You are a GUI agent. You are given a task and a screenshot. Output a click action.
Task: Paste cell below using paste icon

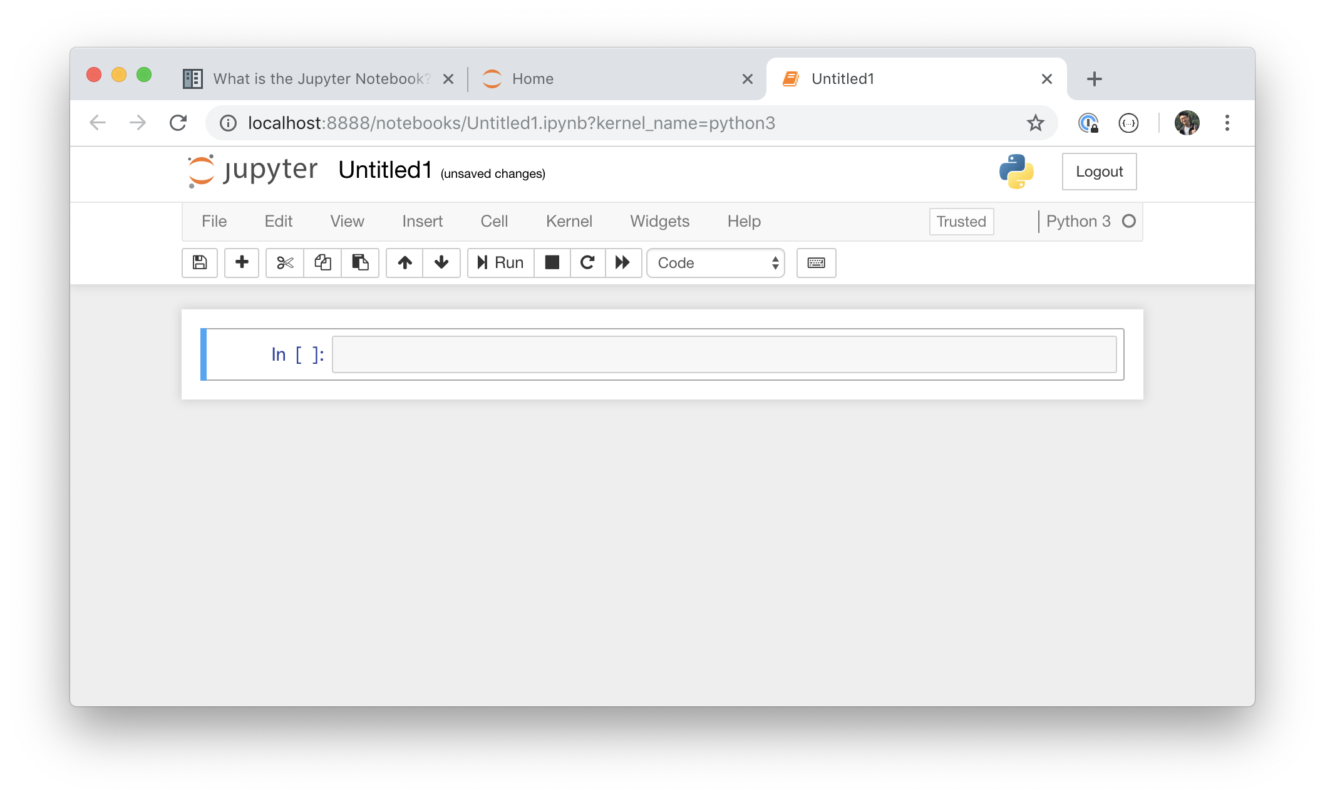(361, 263)
